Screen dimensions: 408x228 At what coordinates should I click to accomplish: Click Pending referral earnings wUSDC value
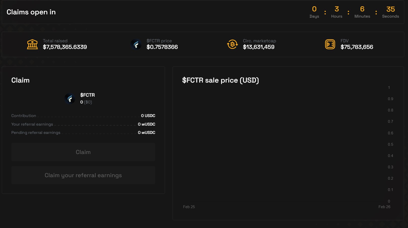coord(146,133)
